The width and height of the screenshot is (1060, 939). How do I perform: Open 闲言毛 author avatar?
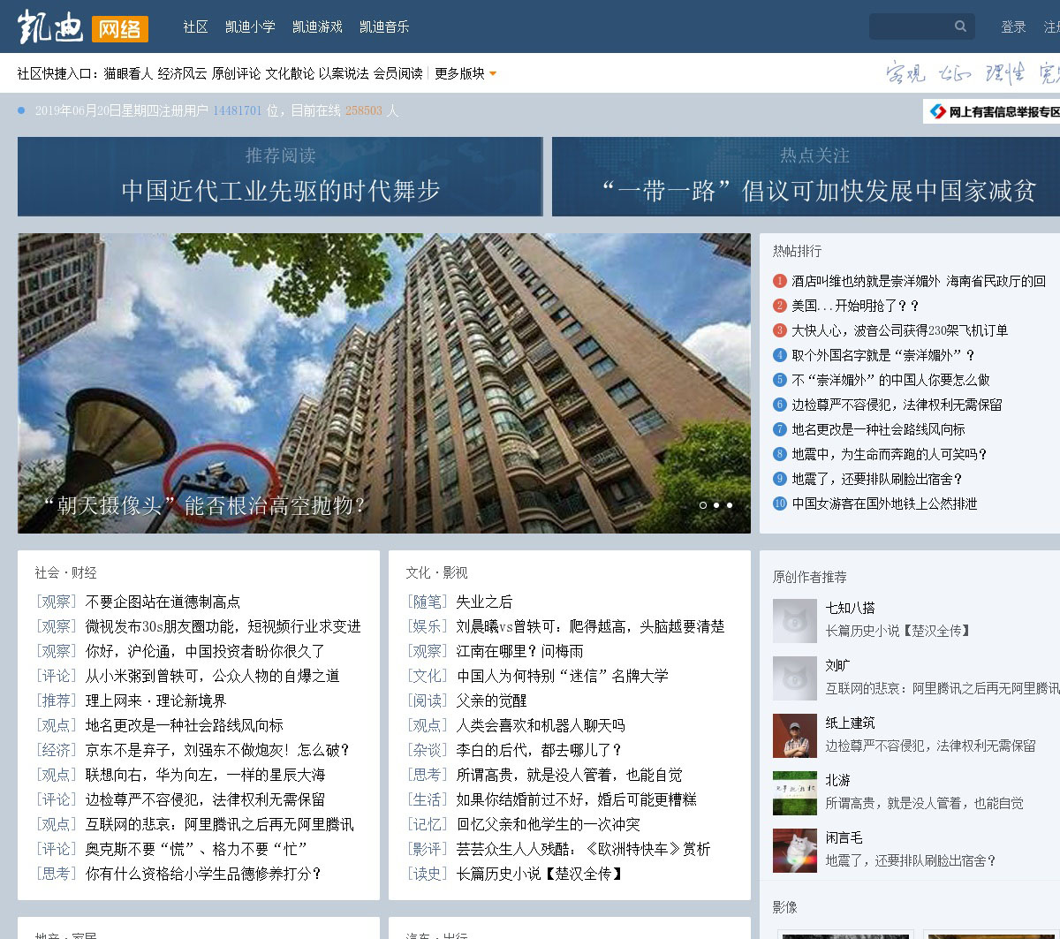coord(795,851)
